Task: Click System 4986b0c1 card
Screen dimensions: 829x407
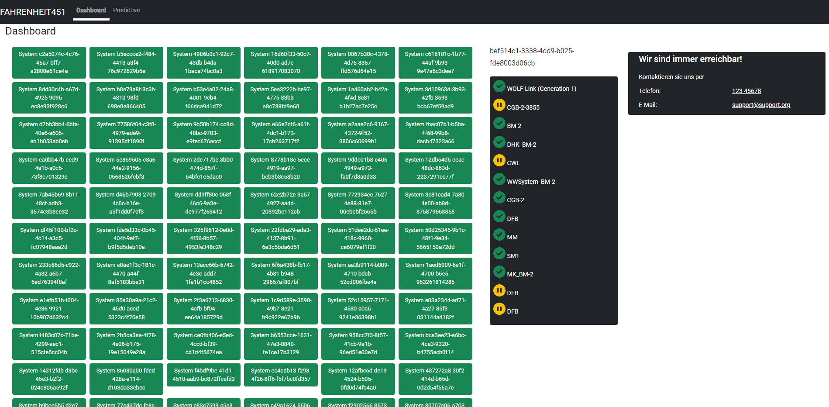Action: pos(203,62)
